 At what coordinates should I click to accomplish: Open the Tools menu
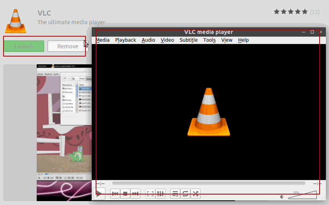coord(210,40)
